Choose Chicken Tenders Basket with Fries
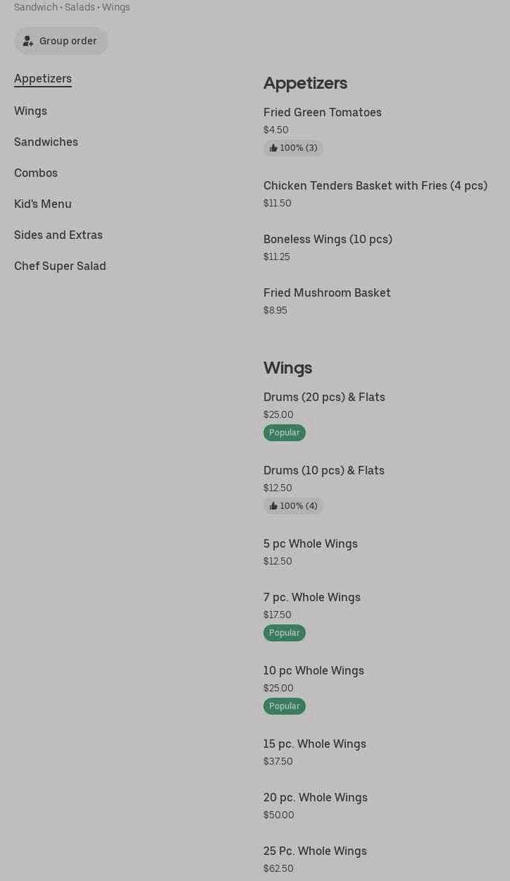The height and width of the screenshot is (881, 510). tap(375, 185)
